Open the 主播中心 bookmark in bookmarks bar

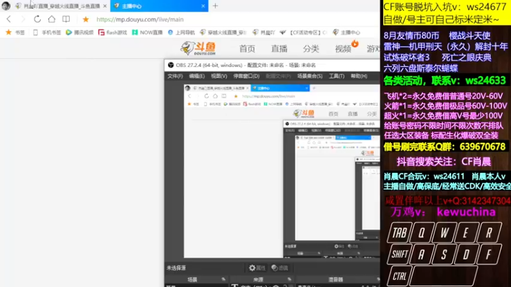point(346,33)
